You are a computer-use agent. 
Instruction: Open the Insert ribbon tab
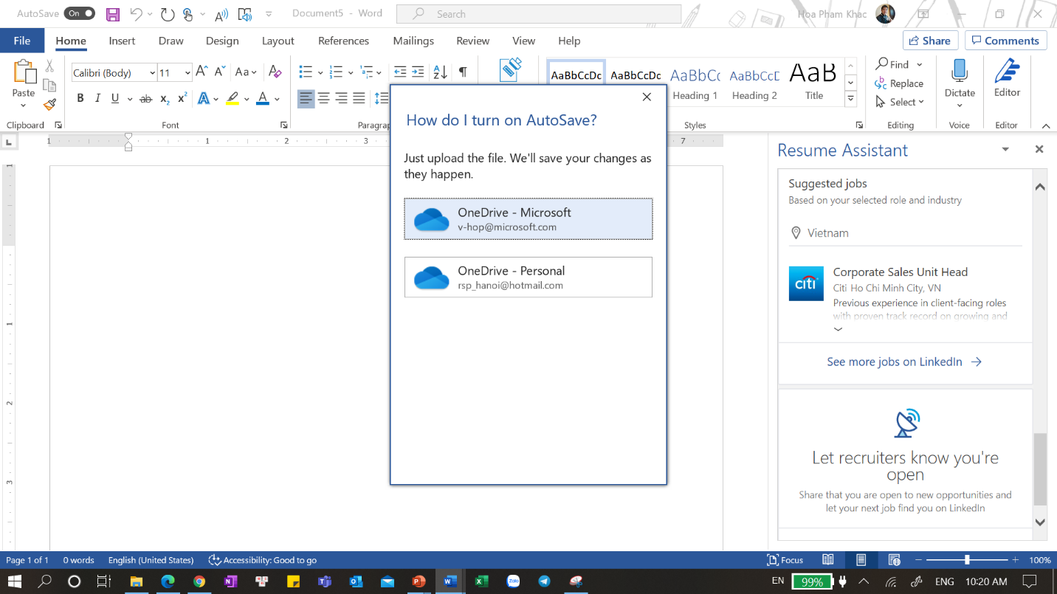[x=122, y=41]
